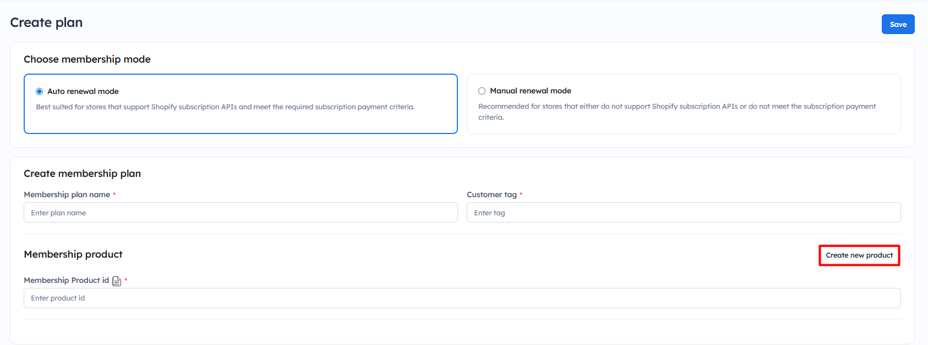This screenshot has width=928, height=345.
Task: Click the Membership plan name label
Action: [x=67, y=194]
